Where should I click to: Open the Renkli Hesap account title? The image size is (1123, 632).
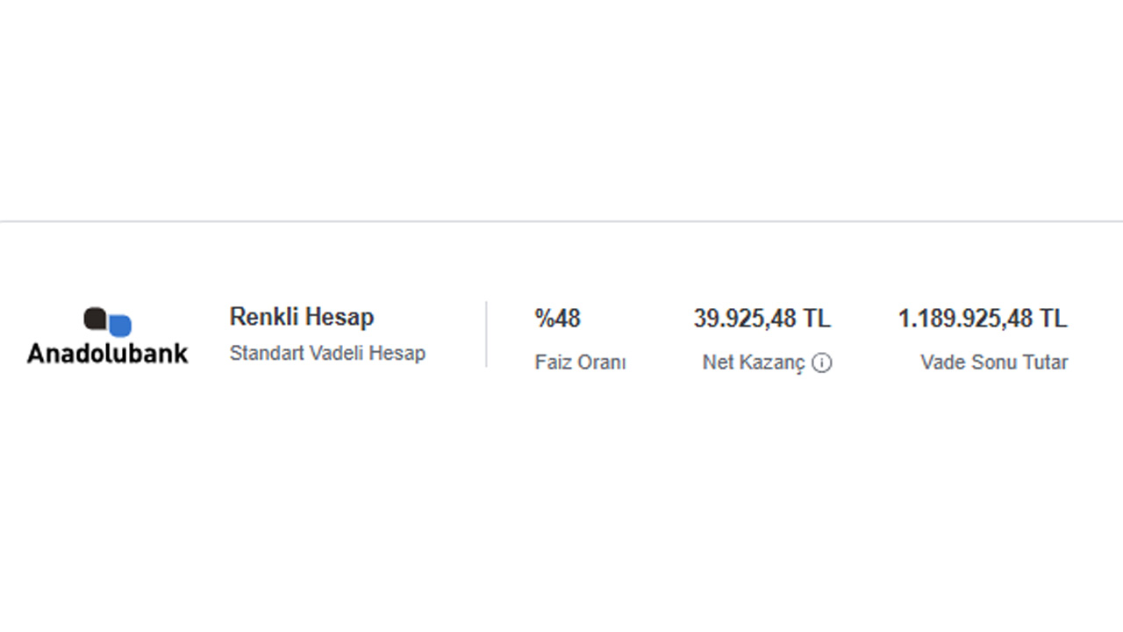(x=301, y=317)
